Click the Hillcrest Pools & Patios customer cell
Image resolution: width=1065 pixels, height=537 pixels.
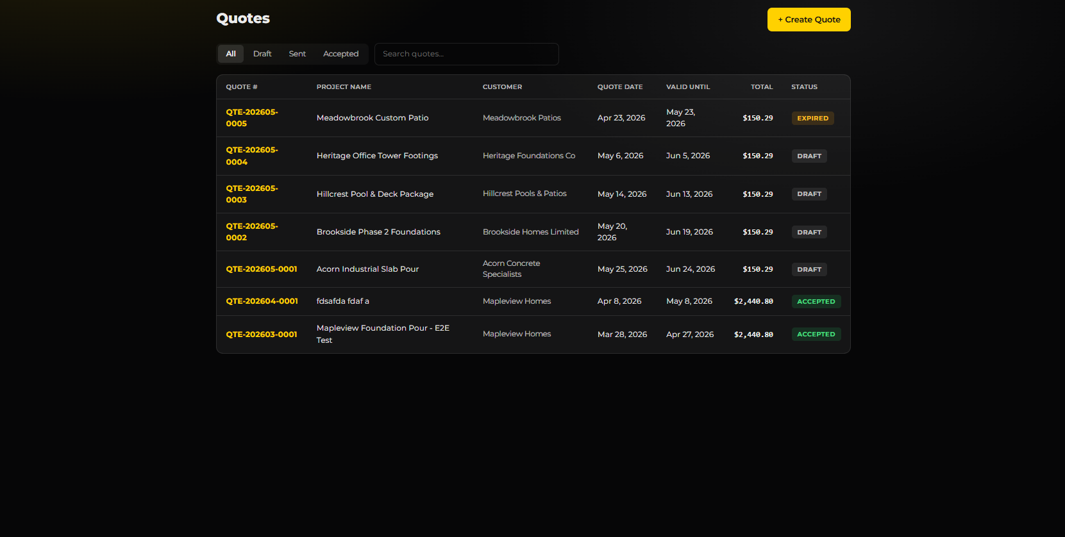(524, 194)
